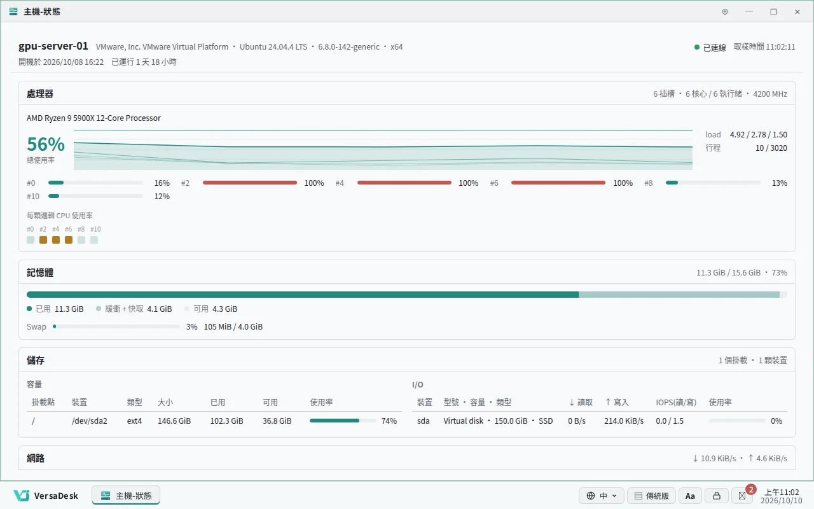Viewport: 814px width, 509px height.
Task: Click the Aa font size button
Action: [x=691, y=496]
